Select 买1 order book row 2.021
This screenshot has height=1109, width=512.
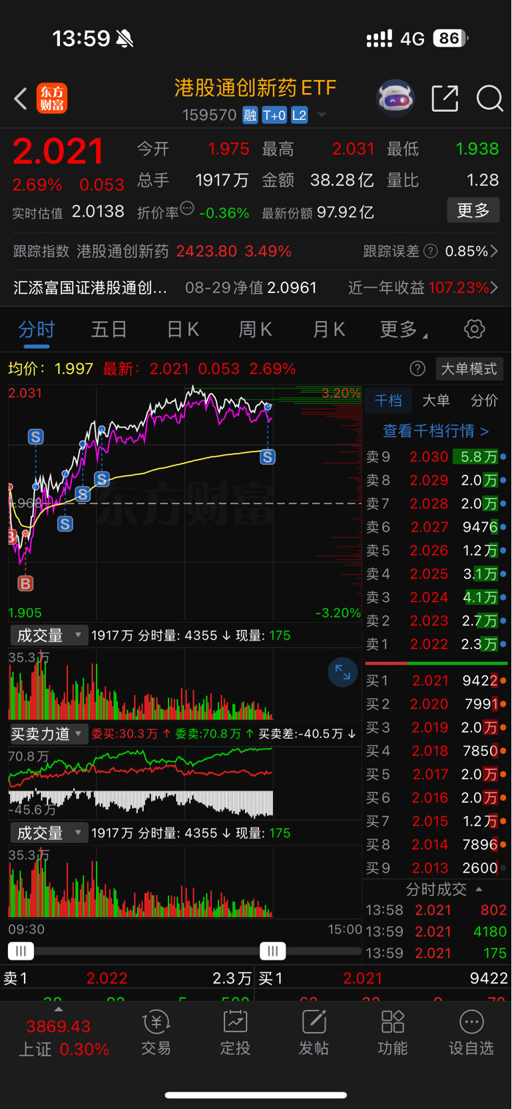point(436,681)
